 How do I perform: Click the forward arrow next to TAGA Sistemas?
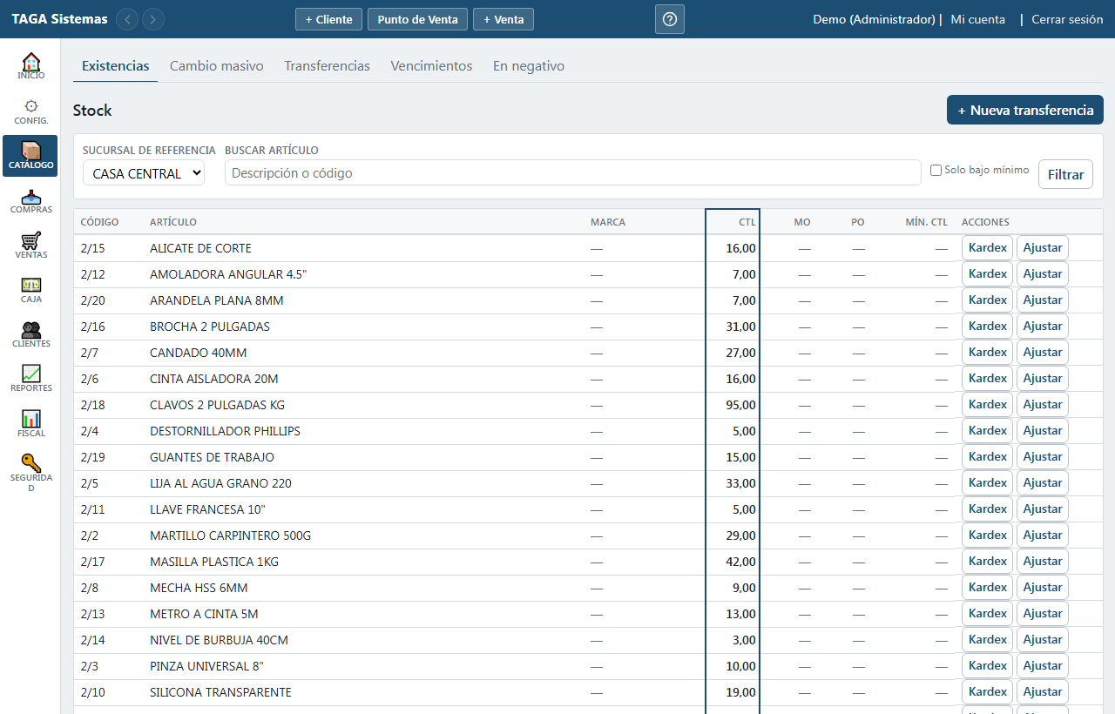tap(153, 19)
